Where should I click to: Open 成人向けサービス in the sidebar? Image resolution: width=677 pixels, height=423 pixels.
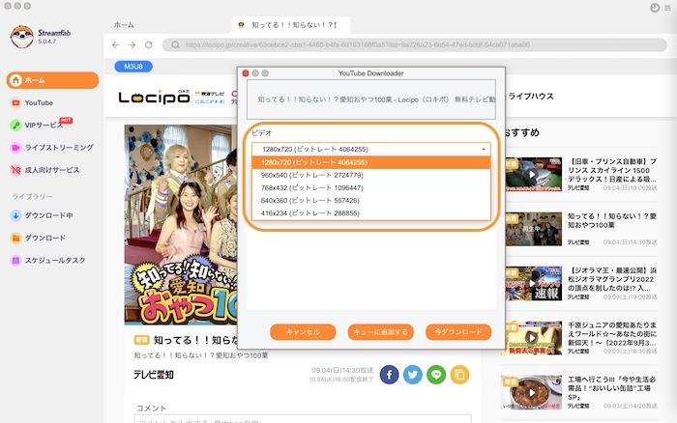click(x=52, y=170)
